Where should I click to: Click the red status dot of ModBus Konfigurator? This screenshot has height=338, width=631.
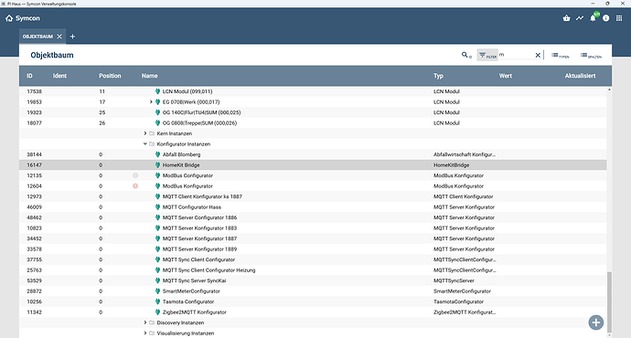135,186
